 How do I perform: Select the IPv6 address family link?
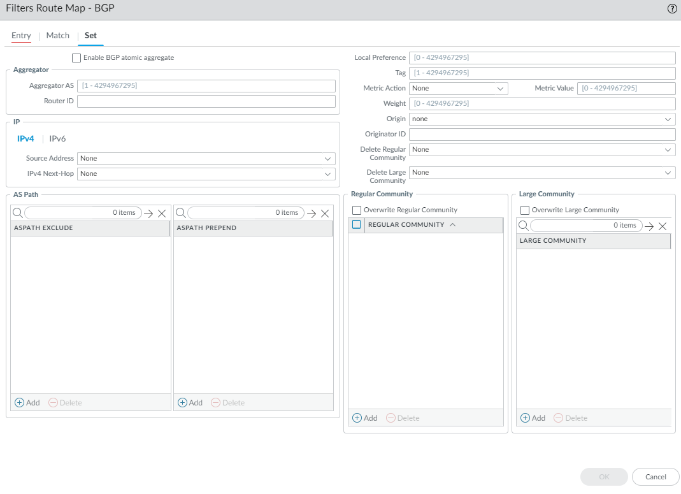(x=57, y=139)
